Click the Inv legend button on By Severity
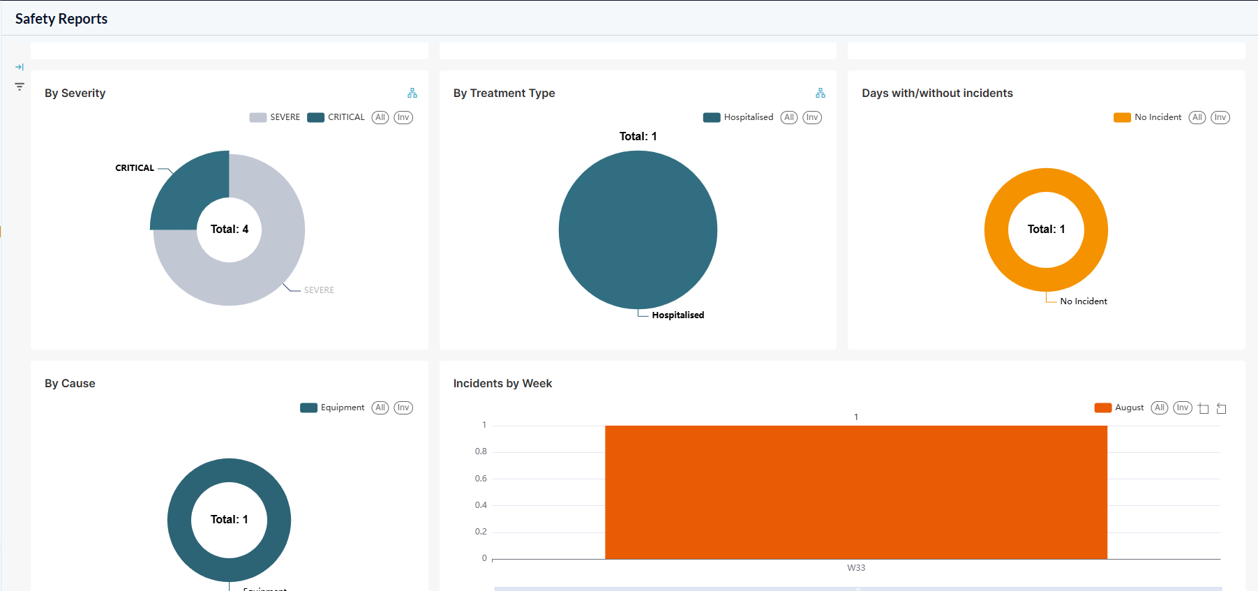1258x591 pixels. click(403, 117)
